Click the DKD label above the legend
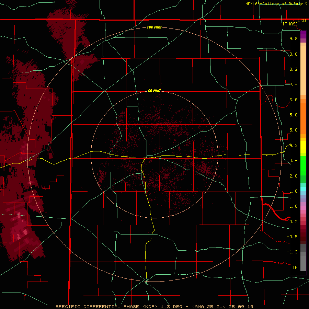Image resolution: width=309 pixels, height=309 pixels. point(302,21)
